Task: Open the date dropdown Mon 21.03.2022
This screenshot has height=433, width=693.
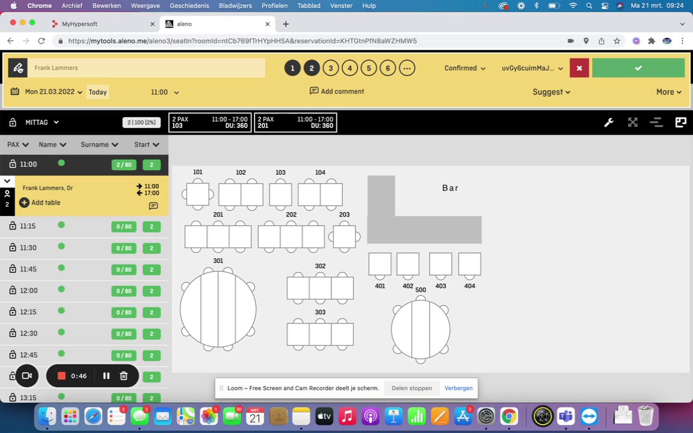Action: point(54,92)
